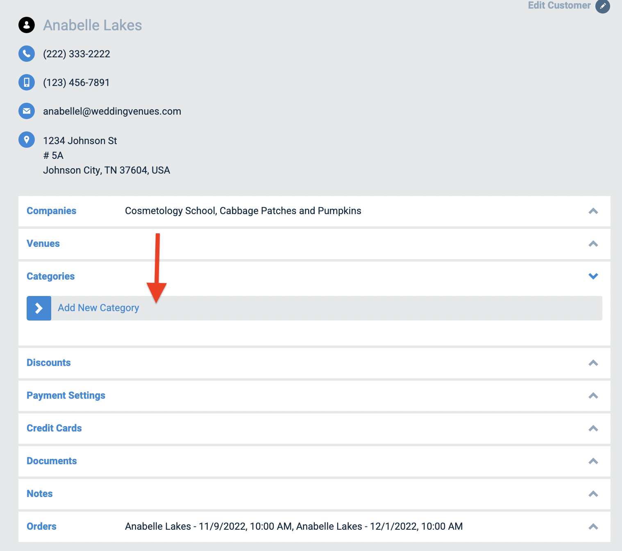Click the Categories section header
Viewport: 622px width, 551px height.
[50, 276]
